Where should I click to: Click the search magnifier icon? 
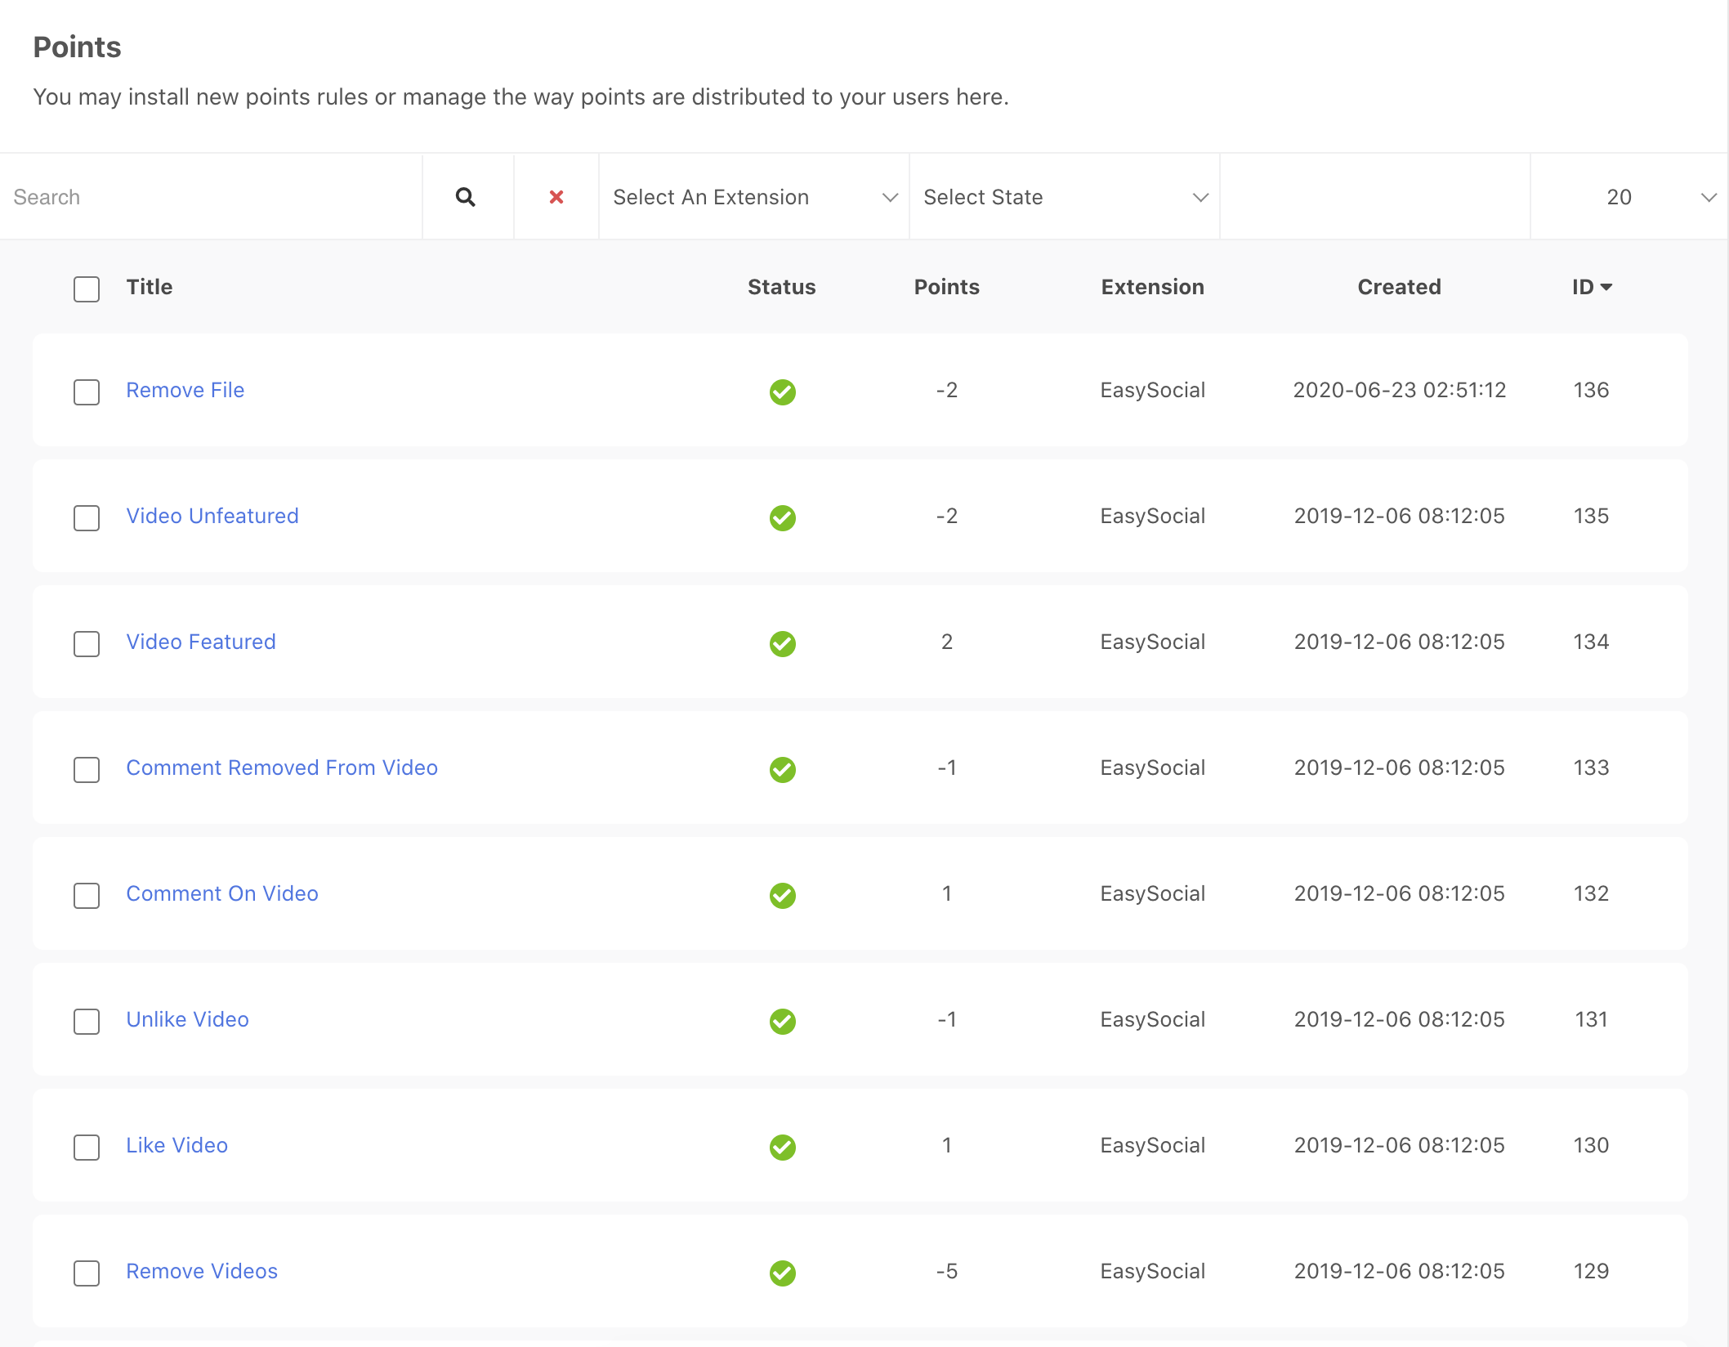tap(466, 197)
